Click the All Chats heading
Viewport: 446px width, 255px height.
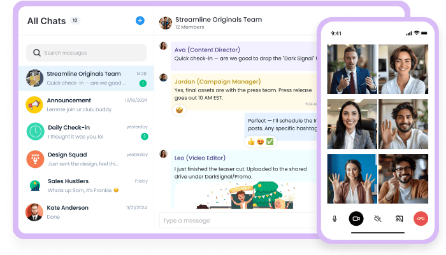[x=47, y=21]
